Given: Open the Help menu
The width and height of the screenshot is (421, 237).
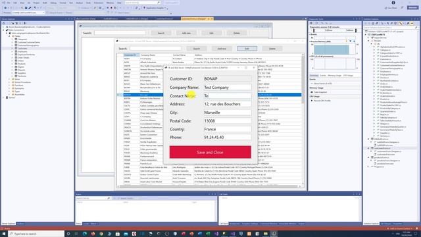Looking at the screenshot, I should (x=119, y=3).
